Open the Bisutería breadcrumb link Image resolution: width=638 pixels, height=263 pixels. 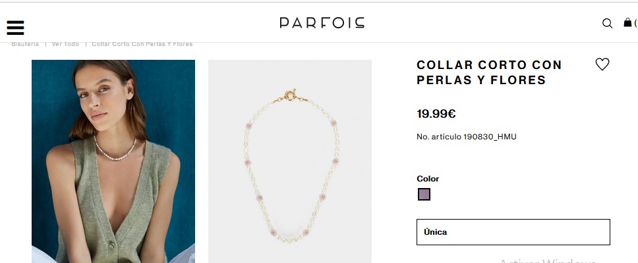(25, 44)
